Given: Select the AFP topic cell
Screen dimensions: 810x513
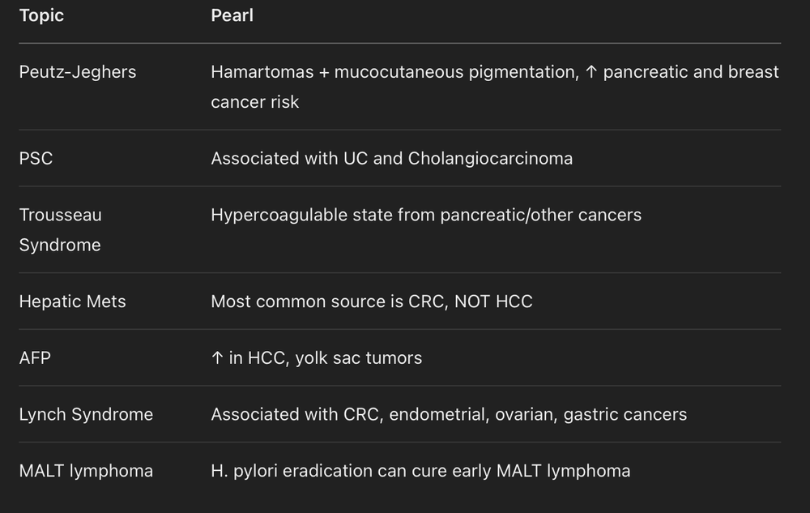Looking at the screenshot, I should point(35,358).
